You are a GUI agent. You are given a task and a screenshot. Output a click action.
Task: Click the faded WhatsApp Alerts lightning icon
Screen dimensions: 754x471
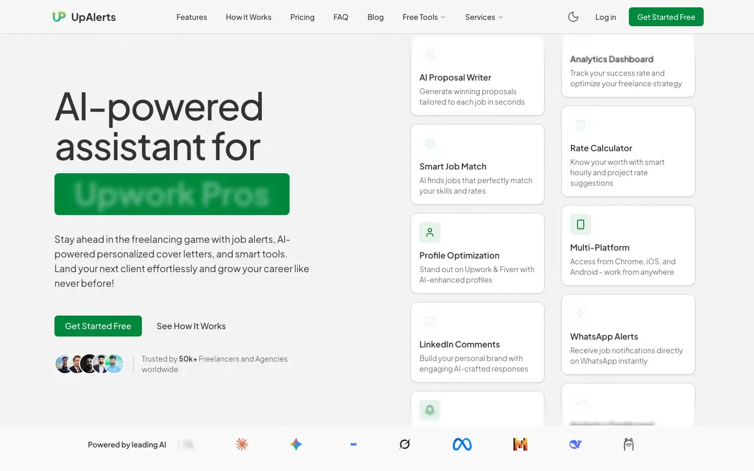click(x=581, y=313)
